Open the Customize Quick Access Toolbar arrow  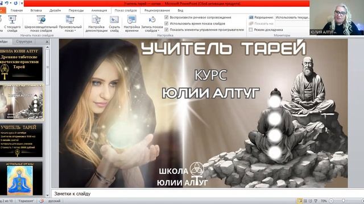coord(22,3)
